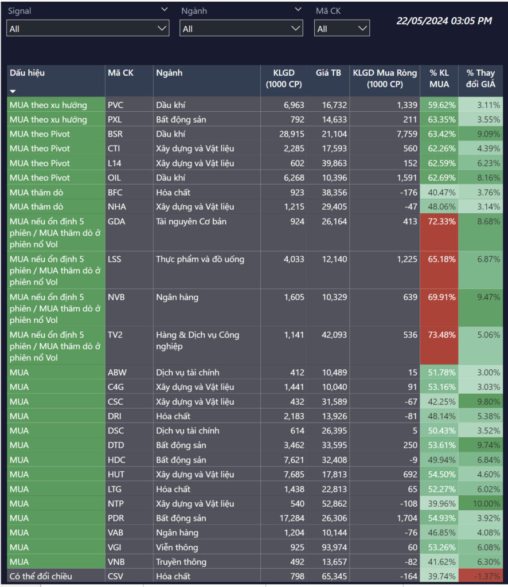
Task: Click the 22/05/2024 03:05 PM timestamp
Action: coord(444,21)
